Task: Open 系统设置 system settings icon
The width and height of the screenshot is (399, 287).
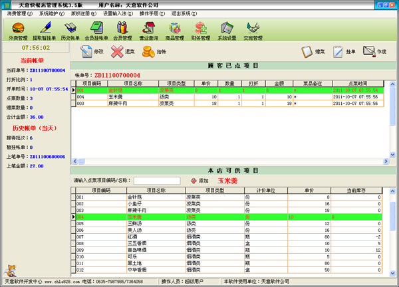Action: (227, 29)
